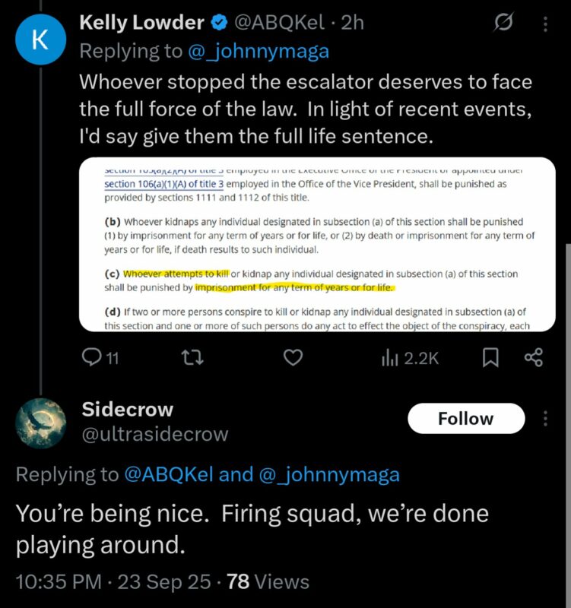Click the Grok slashed-circle icon
This screenshot has width=571, height=608.
point(501,24)
